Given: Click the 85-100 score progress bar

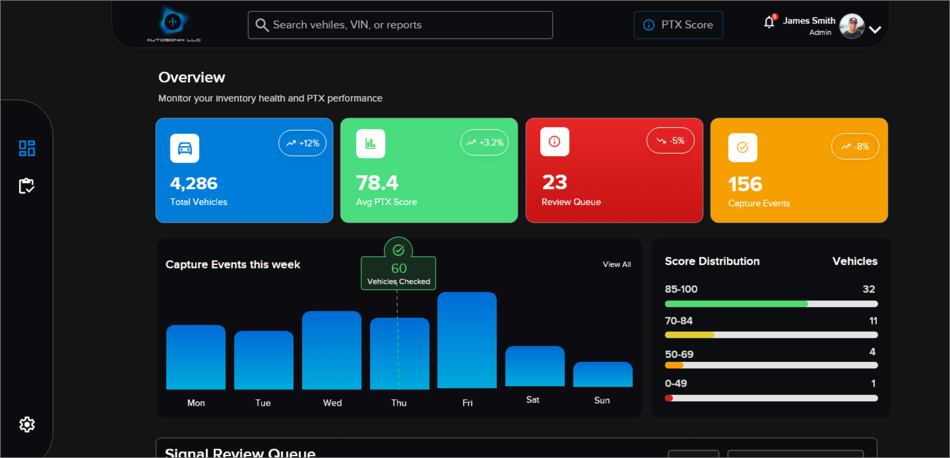Looking at the screenshot, I should 771,304.
